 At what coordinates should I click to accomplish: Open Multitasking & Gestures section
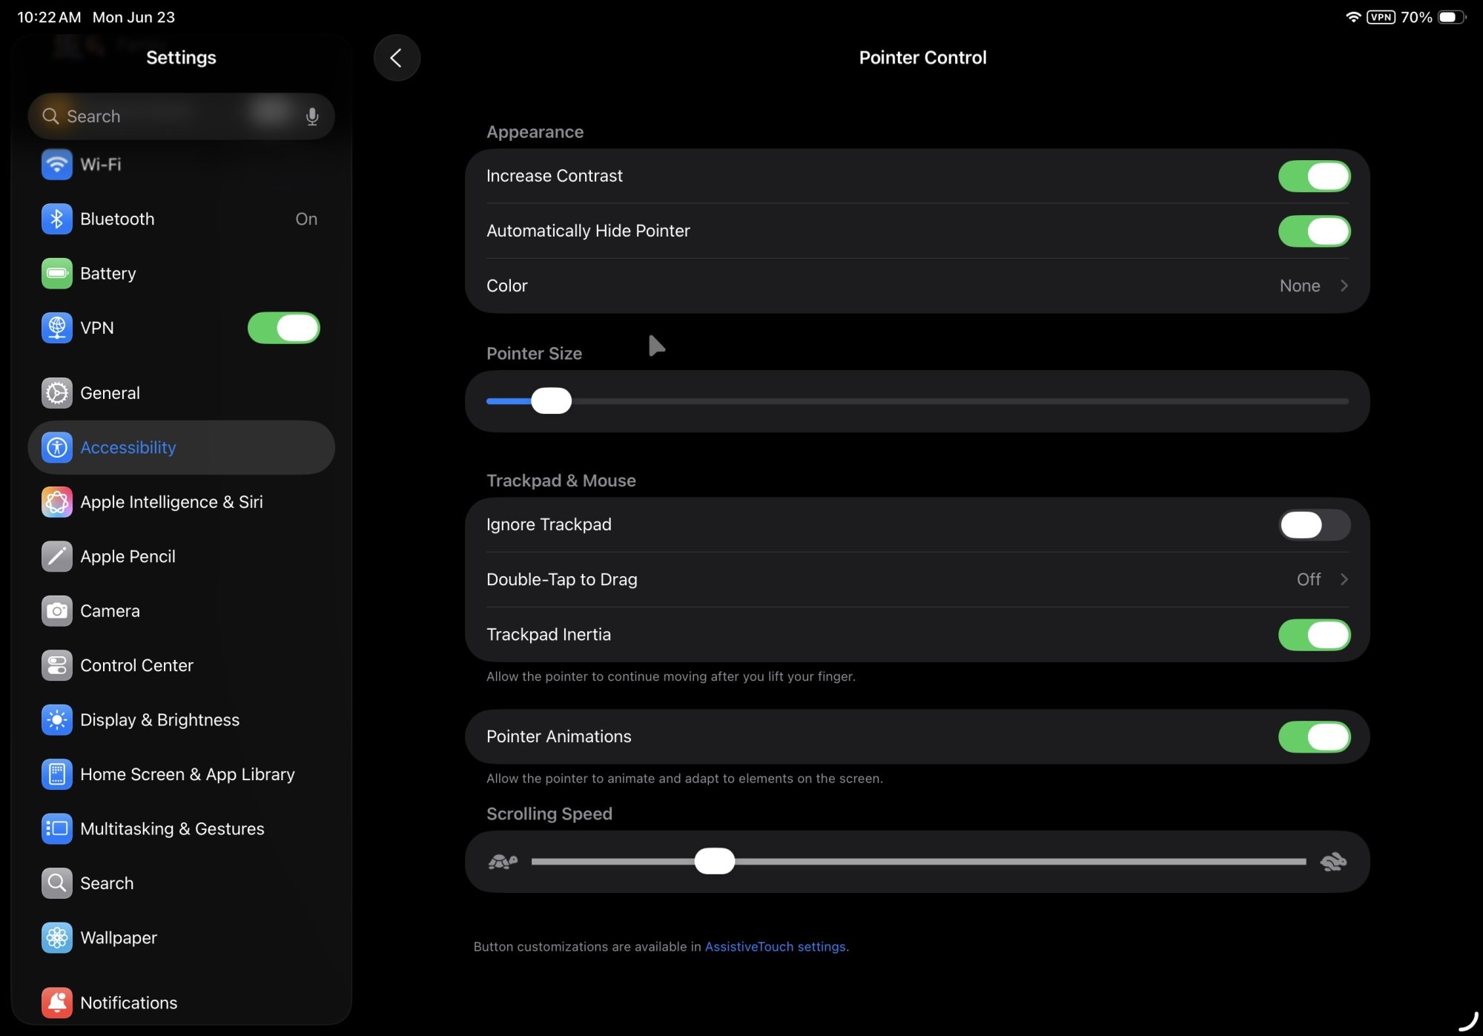(x=171, y=829)
